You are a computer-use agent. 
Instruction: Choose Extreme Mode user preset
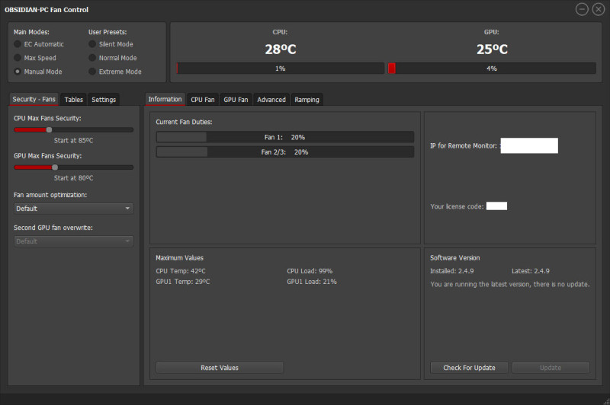click(115, 72)
